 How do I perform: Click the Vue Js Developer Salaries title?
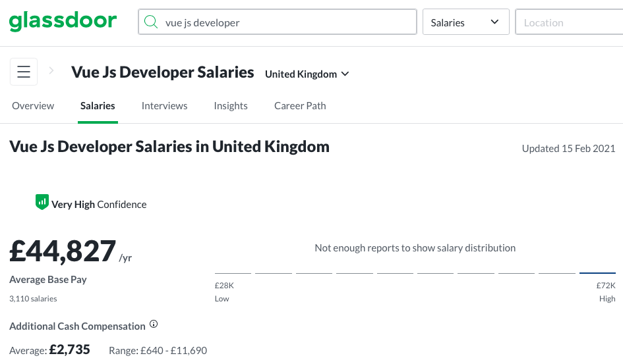coord(162,72)
